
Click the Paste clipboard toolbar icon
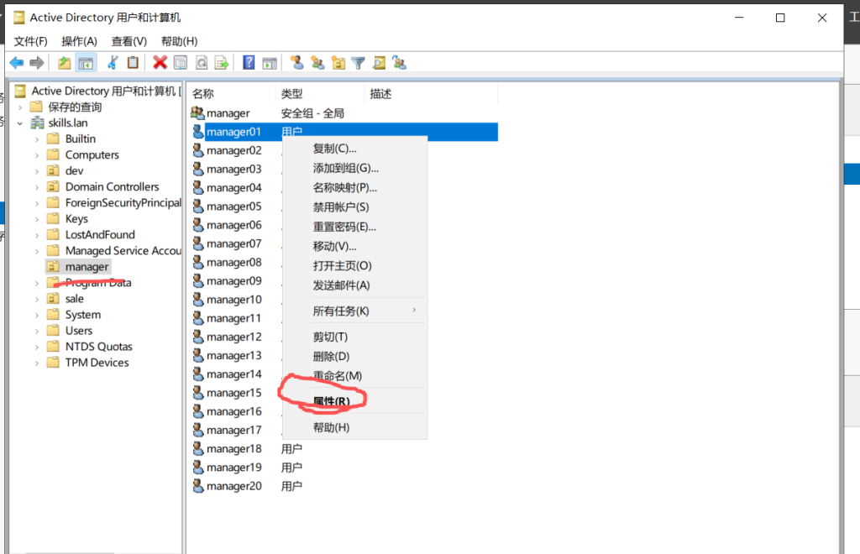pyautogui.click(x=133, y=63)
